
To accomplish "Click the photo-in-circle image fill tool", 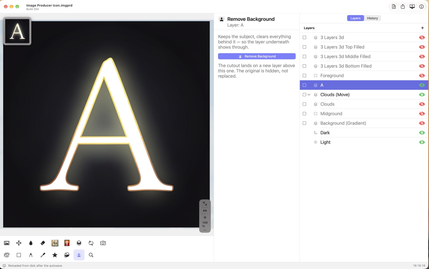I will 67,255.
